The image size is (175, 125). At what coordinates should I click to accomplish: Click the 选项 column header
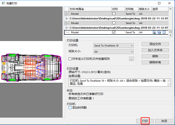pyautogui.click(x=160, y=9)
